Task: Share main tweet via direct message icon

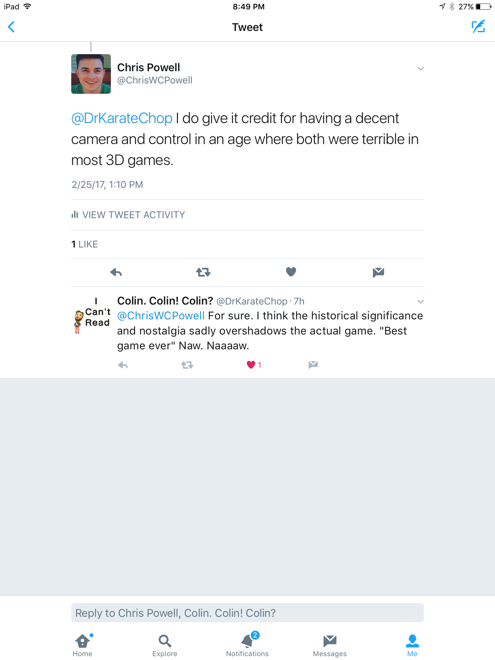Action: [378, 272]
